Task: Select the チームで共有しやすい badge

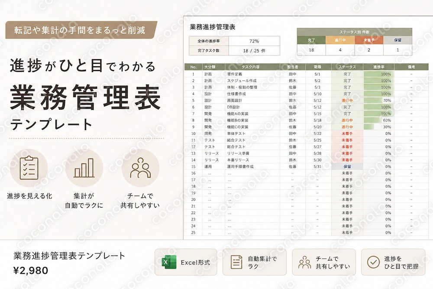Action: pyautogui.click(x=324, y=262)
